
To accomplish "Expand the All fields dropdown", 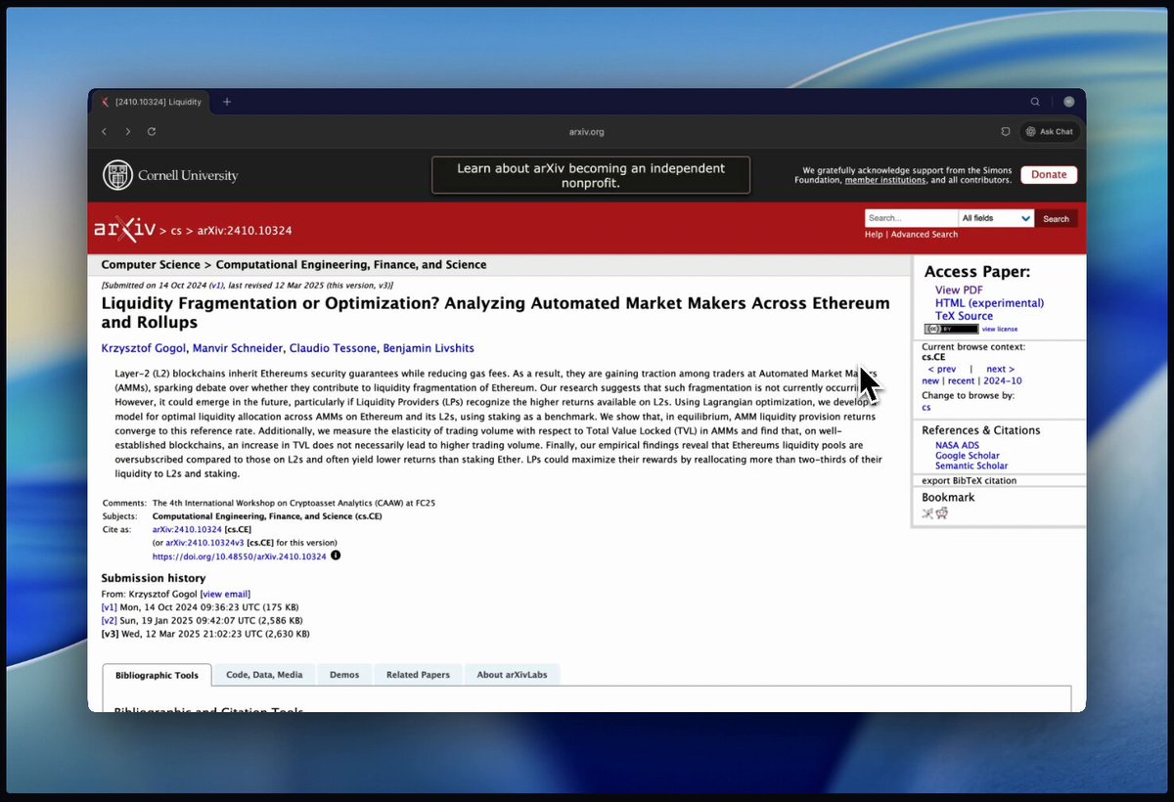I will click(x=996, y=218).
